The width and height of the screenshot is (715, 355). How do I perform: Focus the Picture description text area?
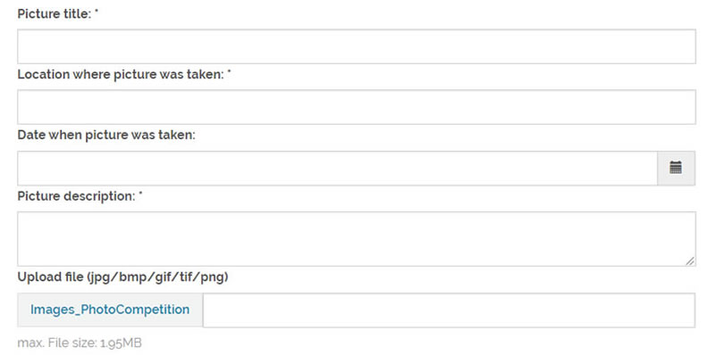tap(357, 239)
